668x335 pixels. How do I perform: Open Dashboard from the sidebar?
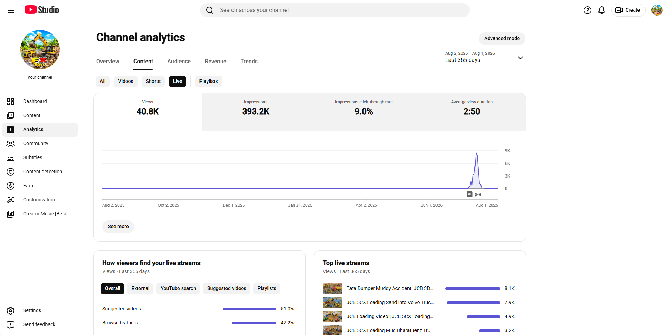40,102
